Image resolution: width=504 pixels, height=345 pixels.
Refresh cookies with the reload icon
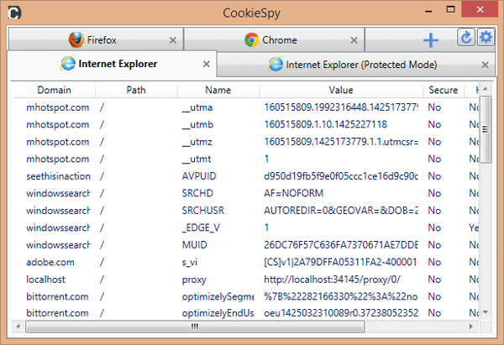coord(466,37)
